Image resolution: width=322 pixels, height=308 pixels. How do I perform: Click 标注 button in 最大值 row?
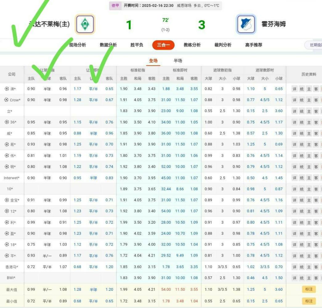pos(309,289)
